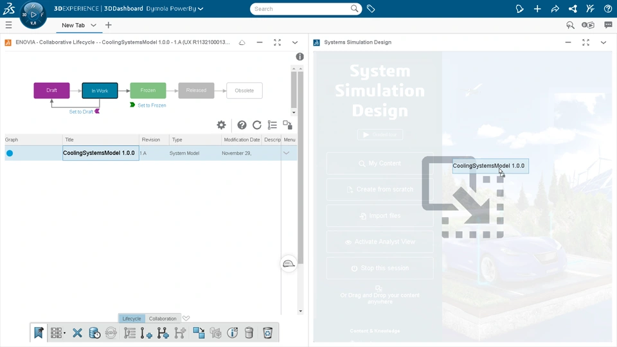Open the lifecycle help icon
Viewport: 617px width, 347px height.
pyautogui.click(x=242, y=125)
